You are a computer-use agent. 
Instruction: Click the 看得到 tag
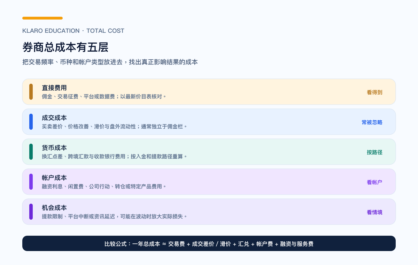(374, 92)
